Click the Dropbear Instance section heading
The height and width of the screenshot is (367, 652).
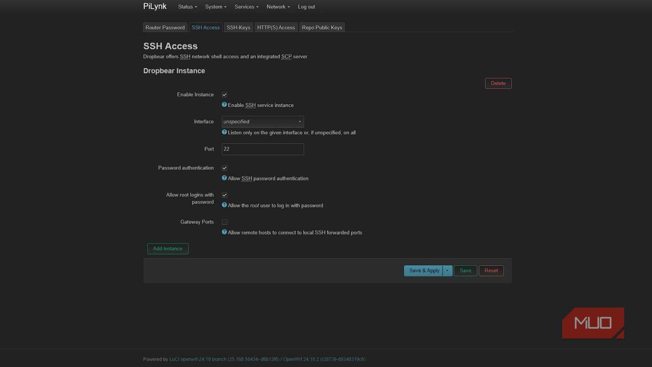click(x=174, y=71)
